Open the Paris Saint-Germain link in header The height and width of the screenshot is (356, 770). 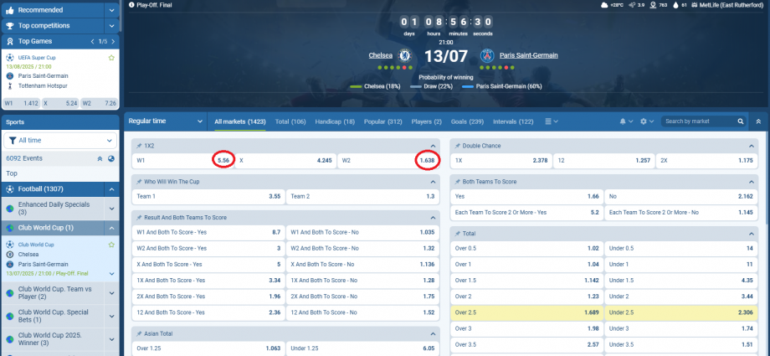(528, 55)
